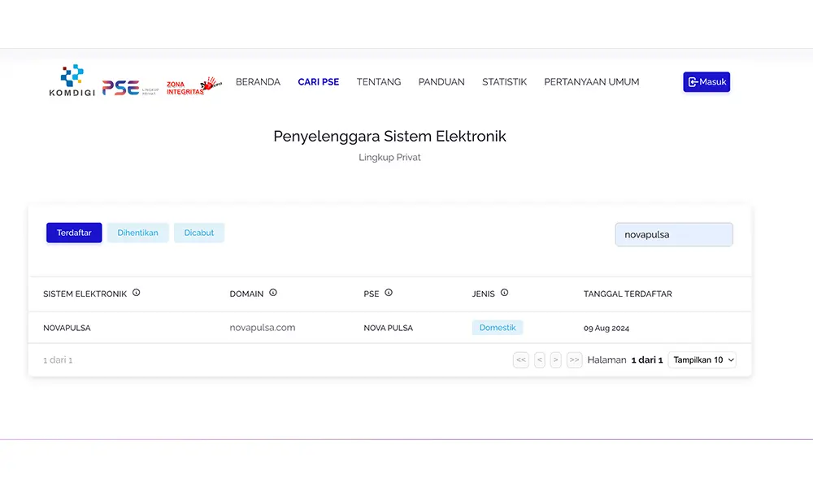
Task: Click the date 09 Aug 2024
Action: 606,329
